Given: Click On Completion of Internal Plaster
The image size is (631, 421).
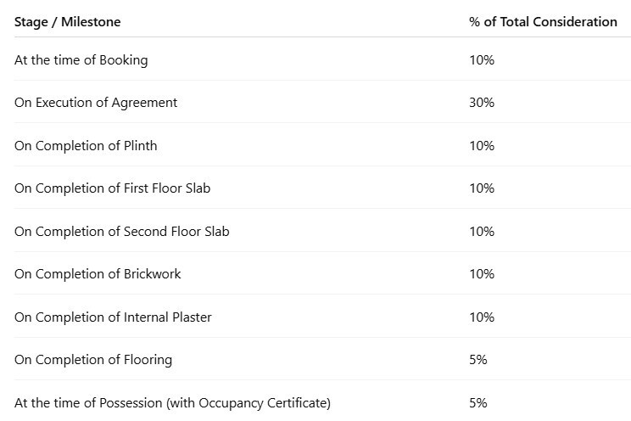Looking at the screenshot, I should [x=113, y=317].
